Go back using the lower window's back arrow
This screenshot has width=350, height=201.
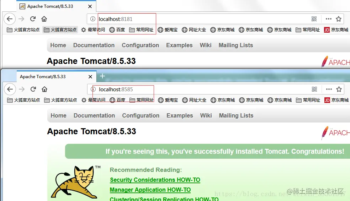(10, 89)
